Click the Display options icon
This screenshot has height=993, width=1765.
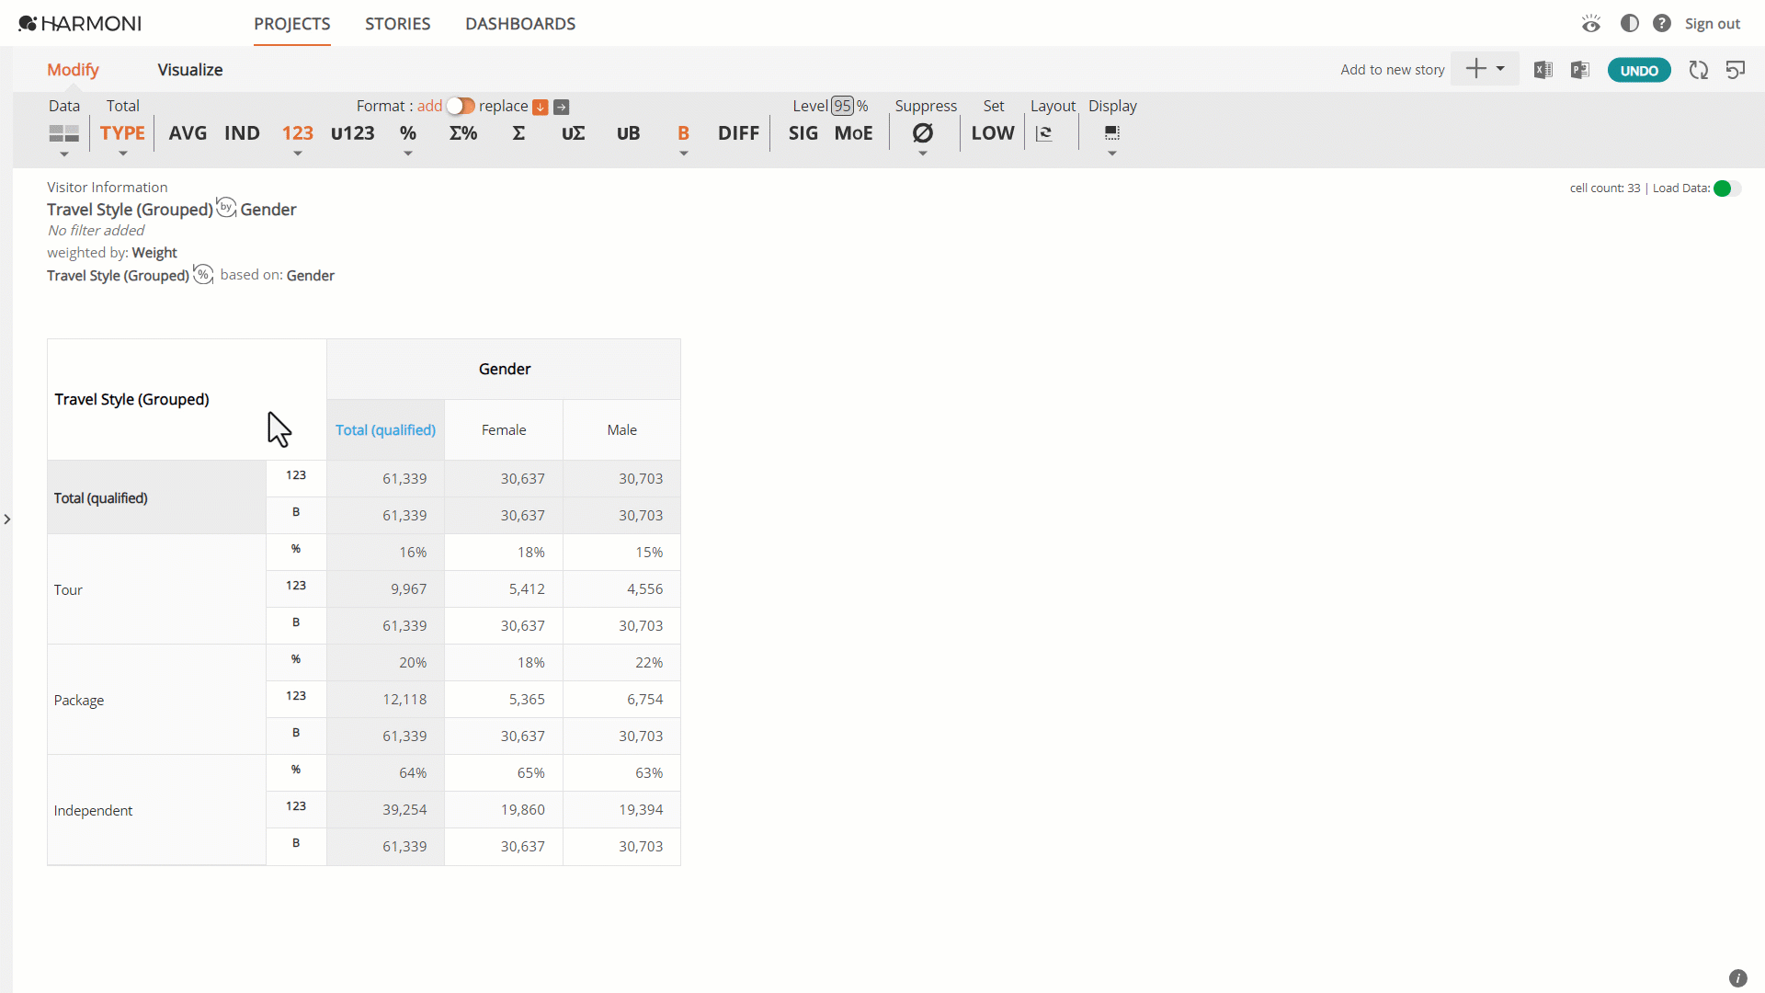point(1112,133)
